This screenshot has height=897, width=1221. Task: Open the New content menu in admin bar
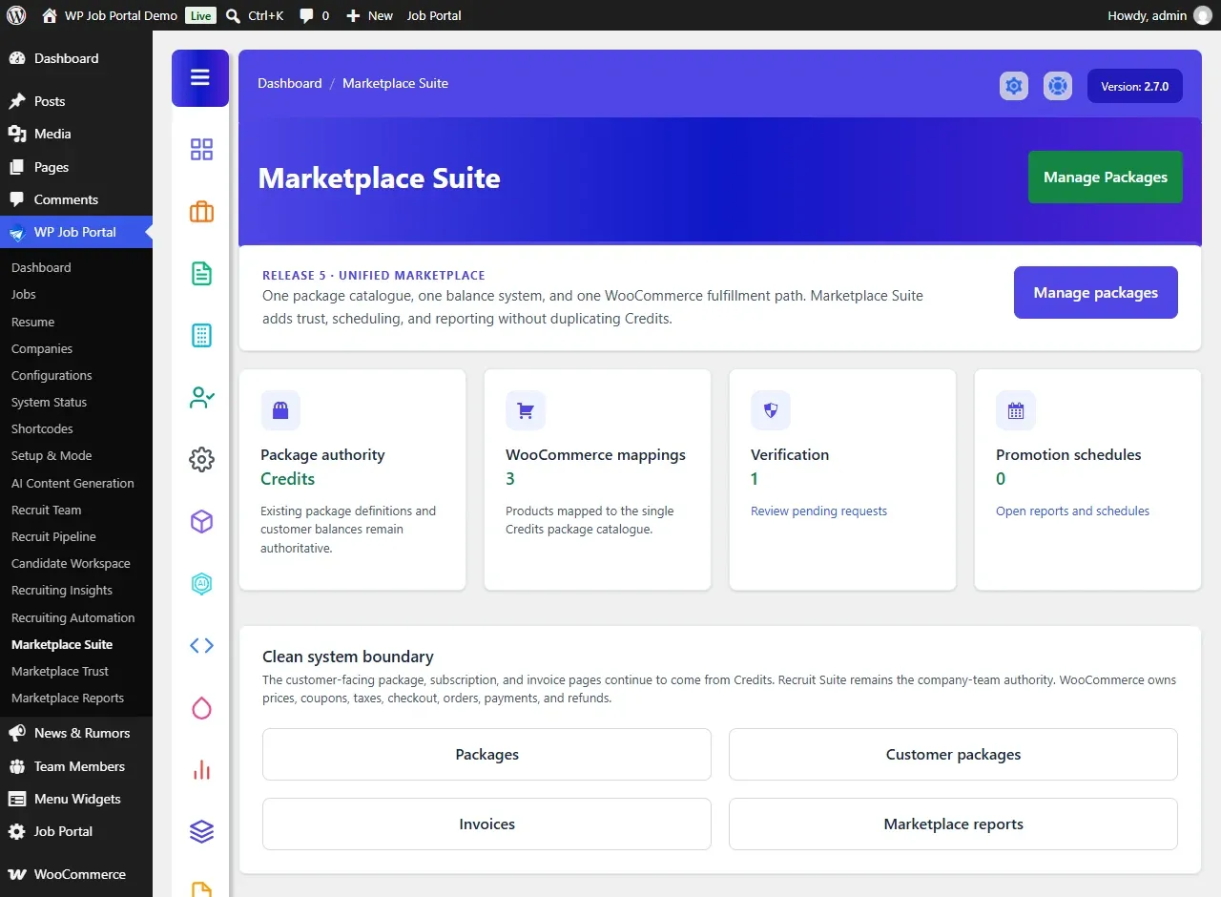tap(369, 15)
